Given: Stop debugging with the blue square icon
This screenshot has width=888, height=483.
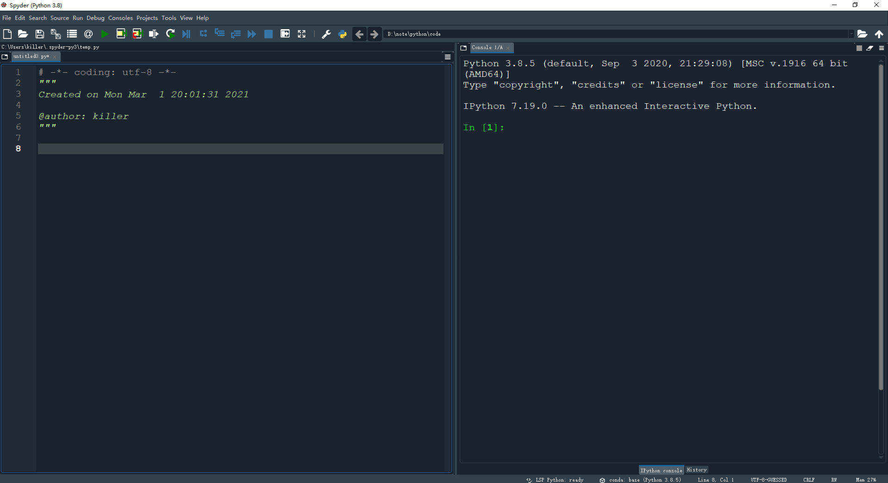Looking at the screenshot, I should point(268,34).
